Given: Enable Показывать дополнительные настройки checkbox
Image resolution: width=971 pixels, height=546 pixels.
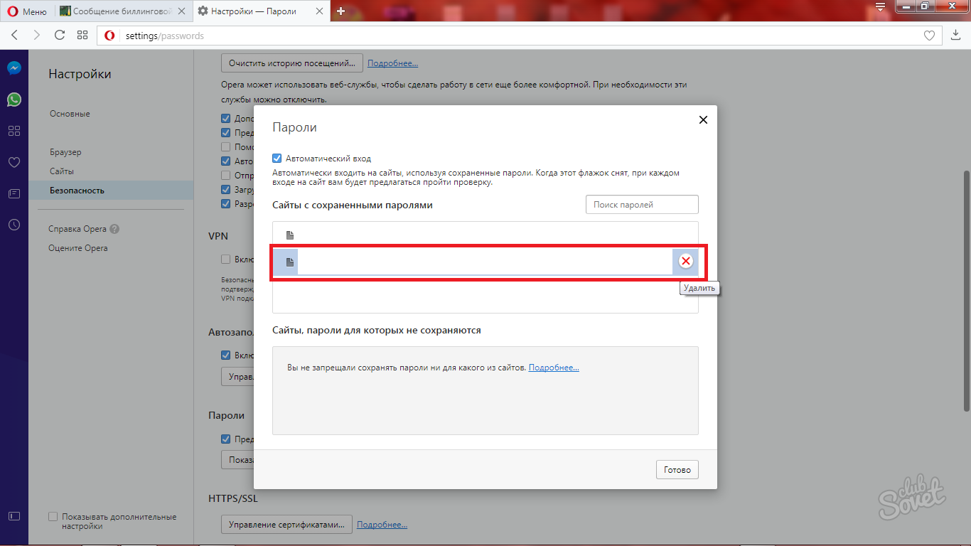Looking at the screenshot, I should coord(53,517).
